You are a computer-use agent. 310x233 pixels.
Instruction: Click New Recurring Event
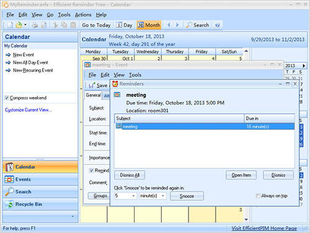click(33, 70)
